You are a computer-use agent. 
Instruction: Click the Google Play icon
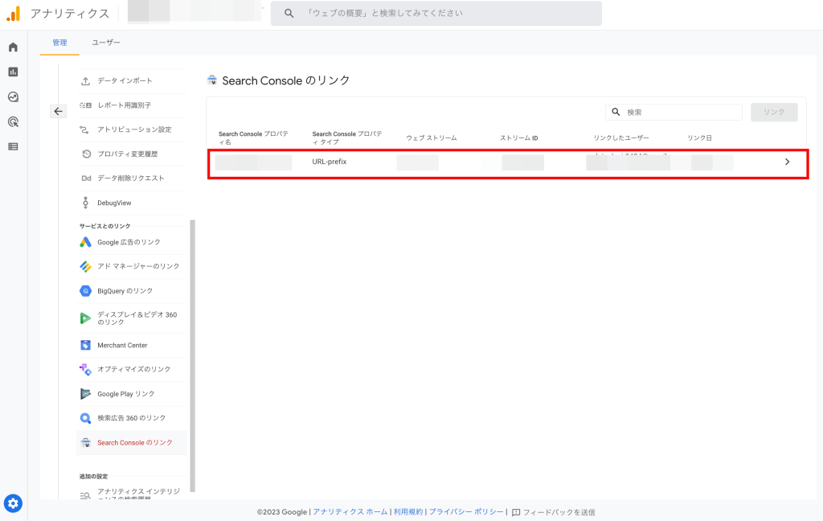click(x=85, y=394)
